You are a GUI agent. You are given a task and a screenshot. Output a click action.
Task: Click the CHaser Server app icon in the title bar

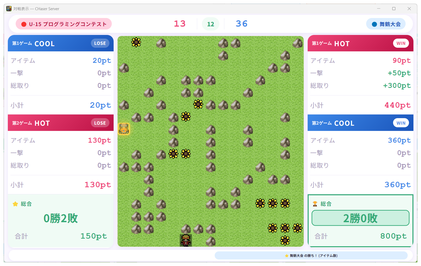pyautogui.click(x=9, y=9)
